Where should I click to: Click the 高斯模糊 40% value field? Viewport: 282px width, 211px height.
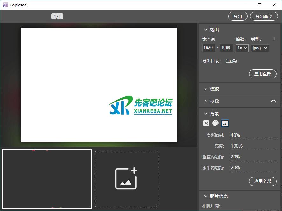(253, 135)
